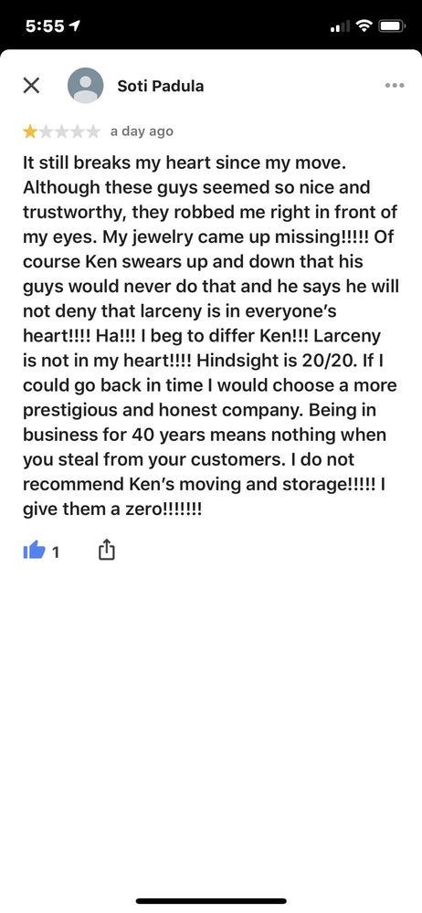Screen dimensions: 422x913
Task: Click the like count number 1
Action: pos(56,552)
